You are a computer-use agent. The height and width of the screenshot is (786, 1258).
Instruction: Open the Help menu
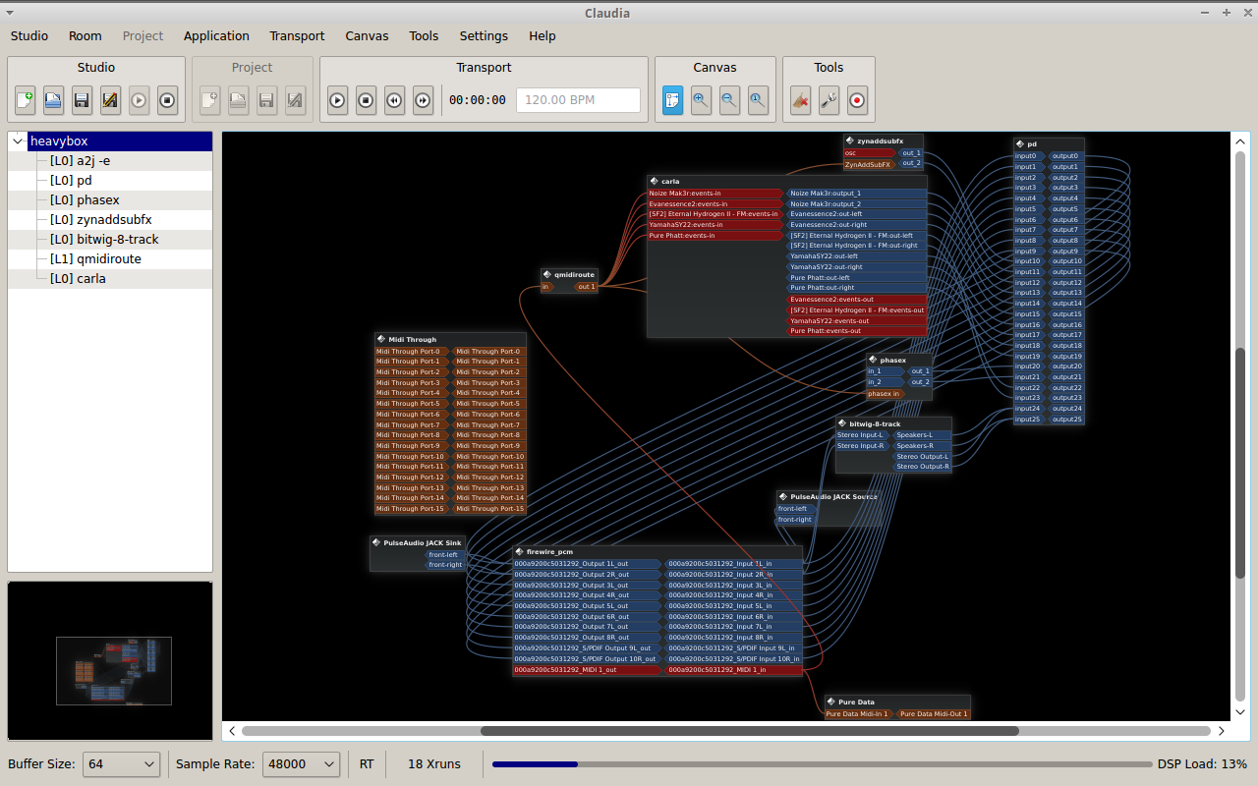(x=543, y=35)
